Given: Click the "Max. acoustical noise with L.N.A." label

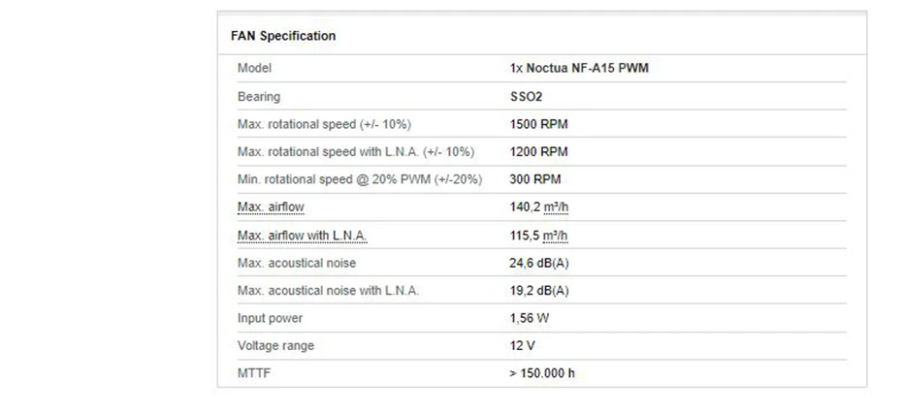Looking at the screenshot, I should coord(328,291).
